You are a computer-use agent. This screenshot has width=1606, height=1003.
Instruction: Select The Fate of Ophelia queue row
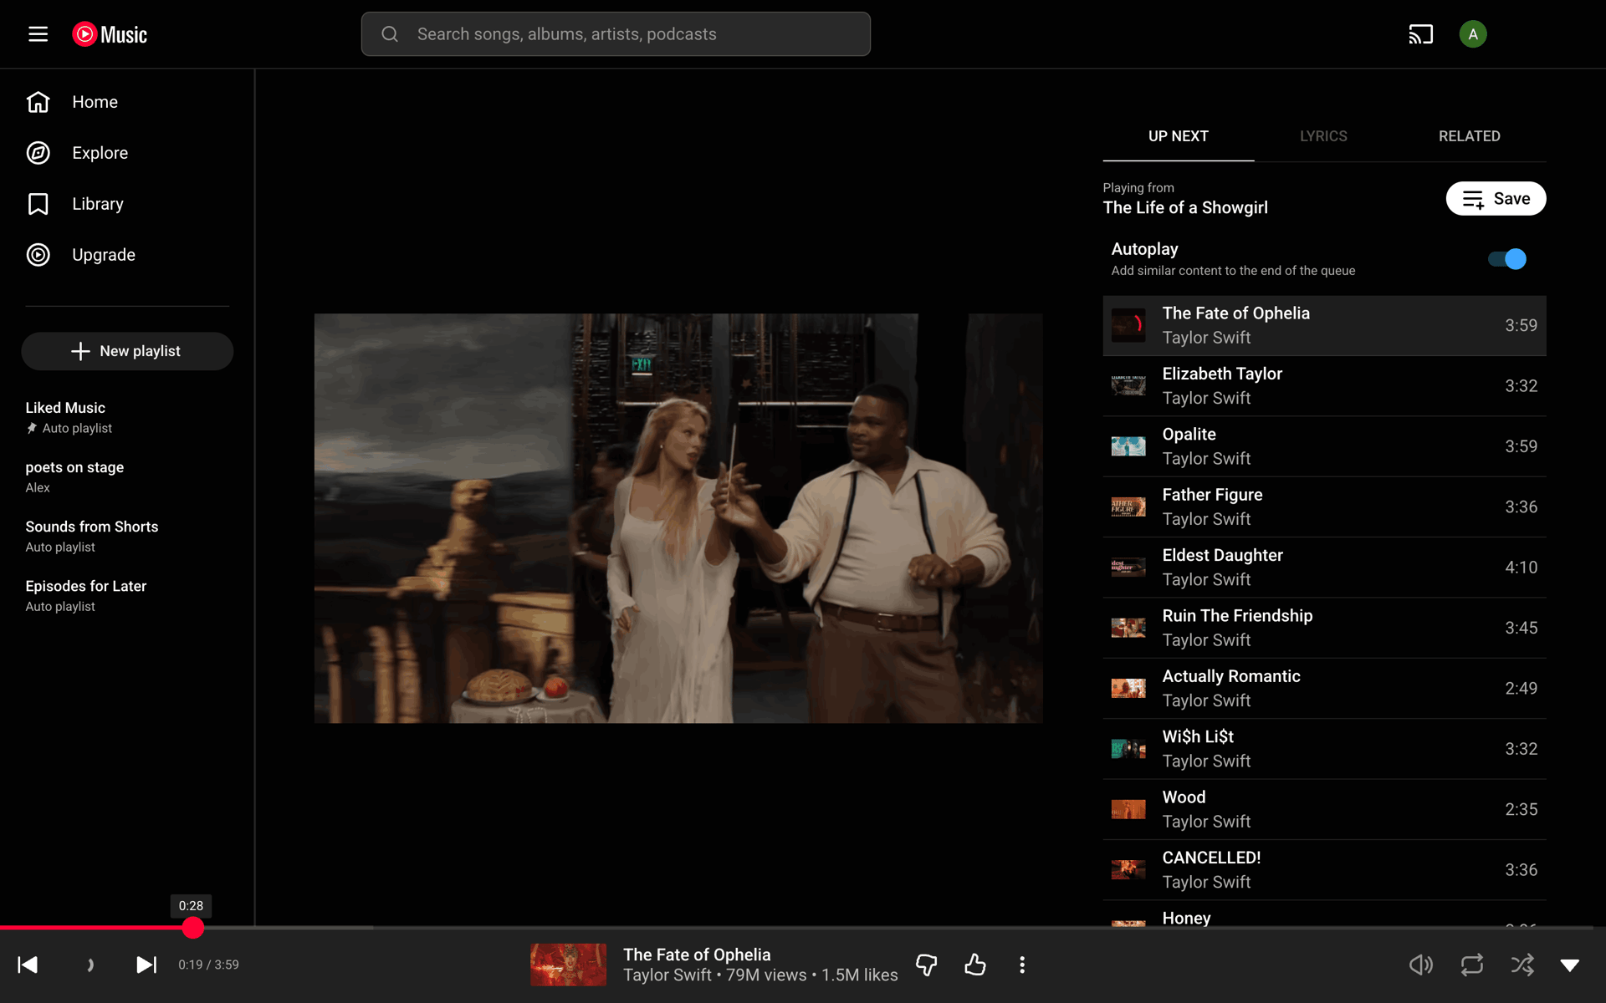pos(1324,326)
